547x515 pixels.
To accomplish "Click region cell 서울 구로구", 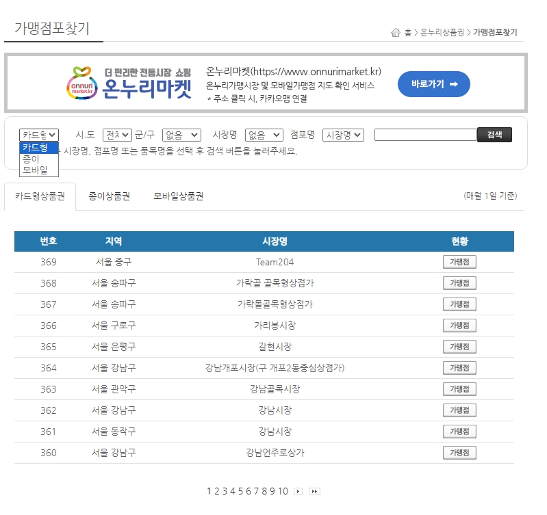I will pos(114,326).
